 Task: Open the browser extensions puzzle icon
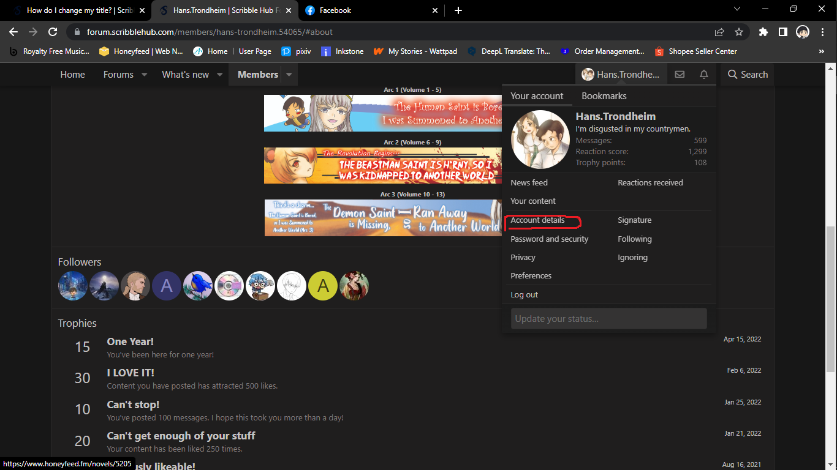(763, 32)
